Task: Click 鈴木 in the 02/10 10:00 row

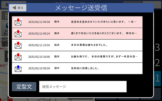Action: pos(57,57)
